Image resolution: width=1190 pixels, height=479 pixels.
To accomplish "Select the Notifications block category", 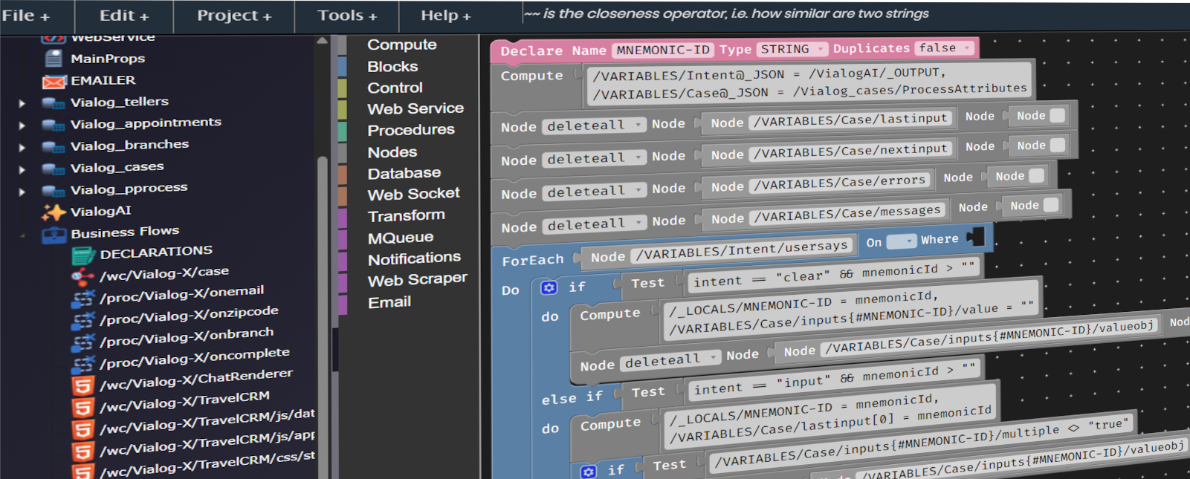I will coord(414,258).
